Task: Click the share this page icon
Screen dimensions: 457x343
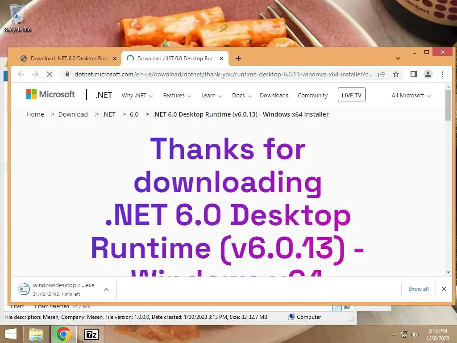Action: click(x=382, y=74)
